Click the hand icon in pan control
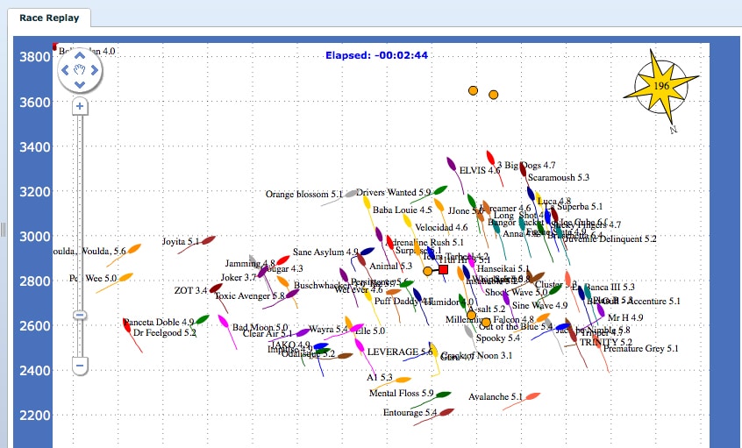This screenshot has height=448, width=742. pyautogui.click(x=80, y=68)
